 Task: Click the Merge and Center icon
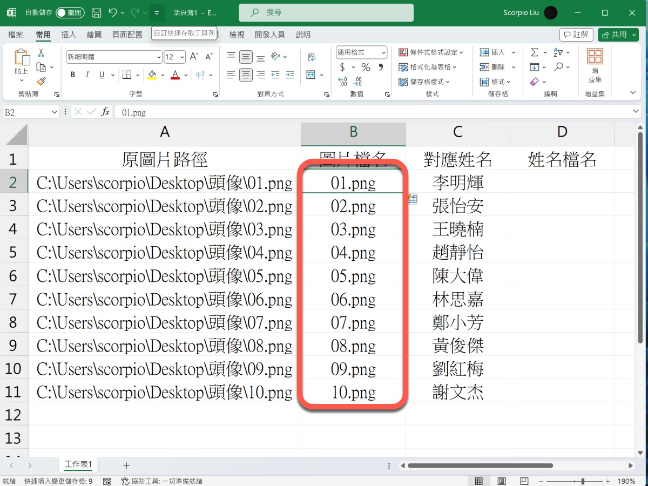tap(310, 75)
